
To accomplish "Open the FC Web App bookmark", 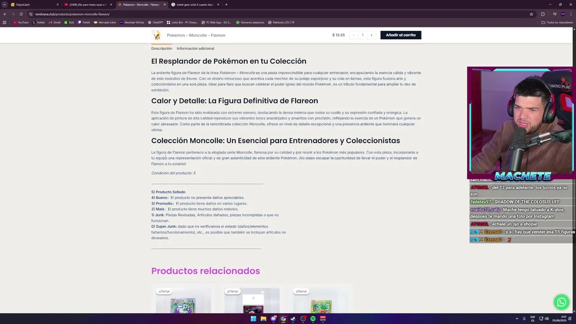I will 216,22.
